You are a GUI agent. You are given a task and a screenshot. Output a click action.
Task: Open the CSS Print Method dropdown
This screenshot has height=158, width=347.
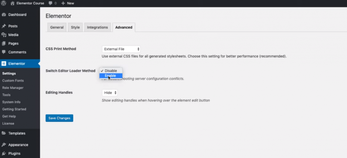(121, 49)
